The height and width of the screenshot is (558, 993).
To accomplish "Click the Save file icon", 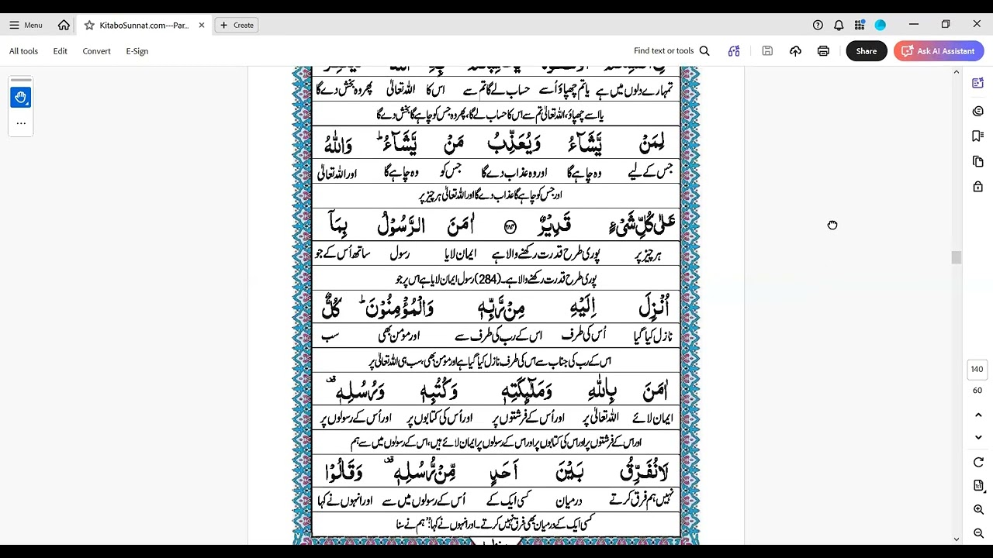I will pos(767,51).
